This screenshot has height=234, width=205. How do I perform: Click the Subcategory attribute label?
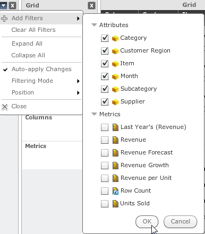pyautogui.click(x=139, y=89)
